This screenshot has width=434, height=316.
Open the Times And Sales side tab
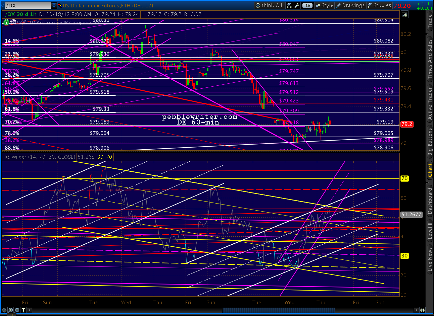tap(430, 60)
